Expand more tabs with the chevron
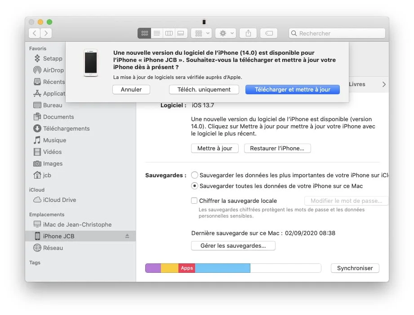The image size is (414, 315). click(x=384, y=84)
